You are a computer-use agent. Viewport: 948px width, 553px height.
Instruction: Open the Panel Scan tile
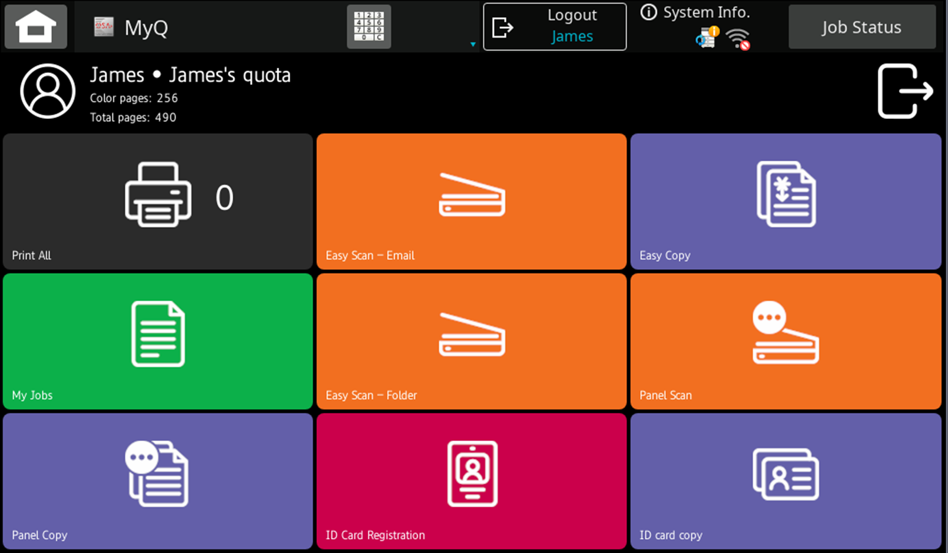click(x=785, y=341)
